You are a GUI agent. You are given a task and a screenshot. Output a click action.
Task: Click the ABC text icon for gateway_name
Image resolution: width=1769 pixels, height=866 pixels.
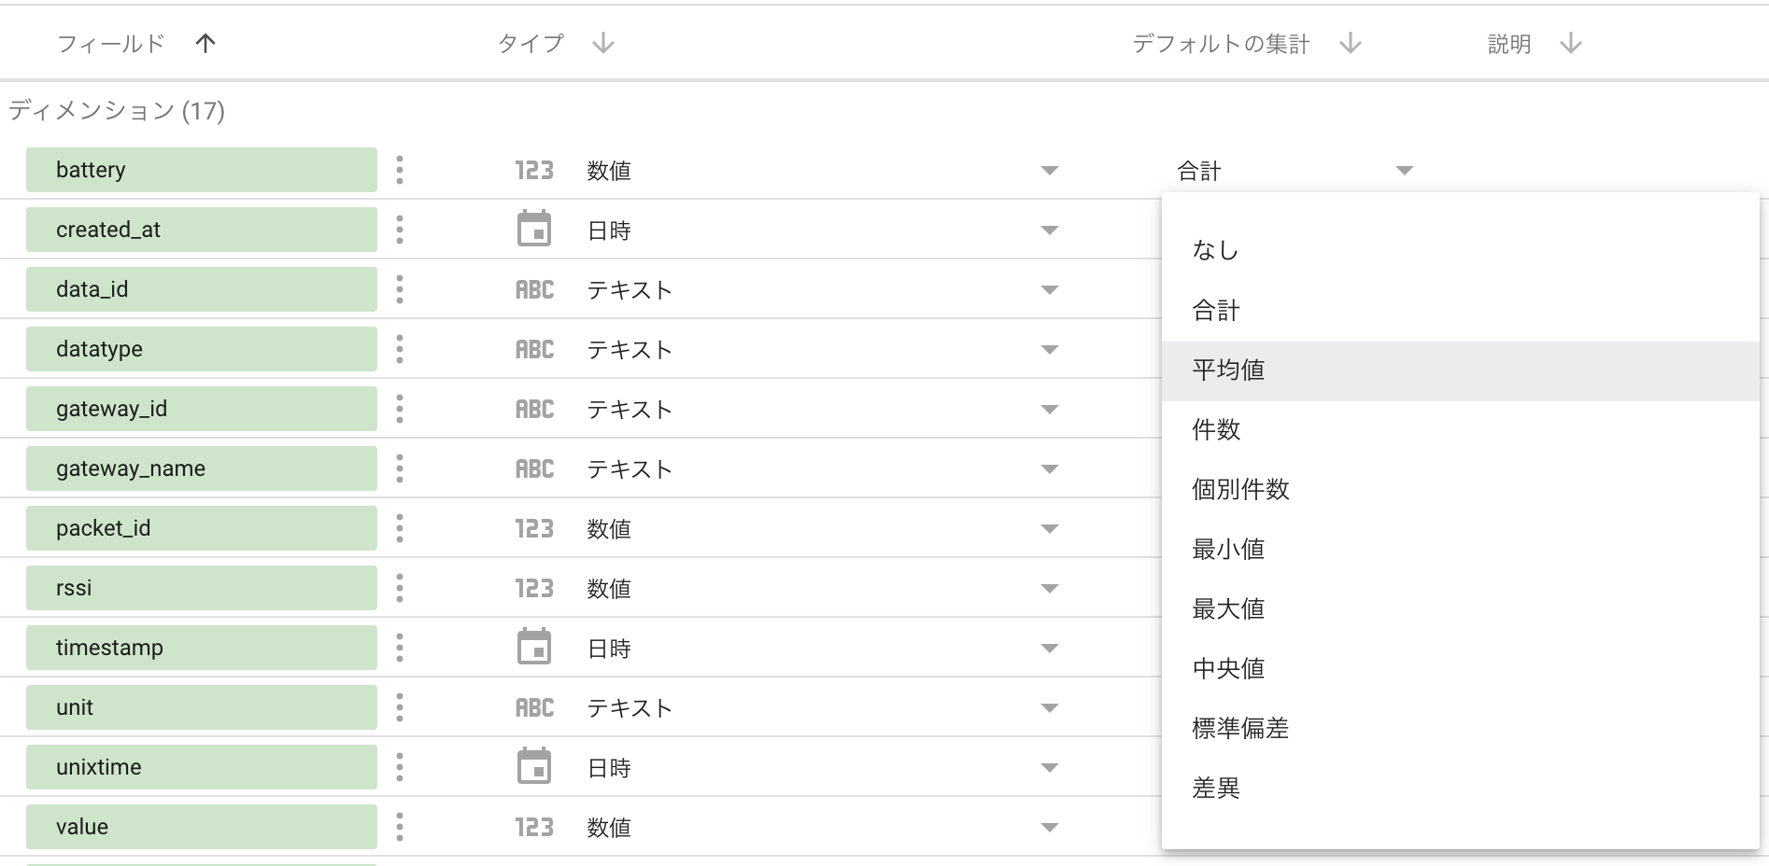coord(532,468)
